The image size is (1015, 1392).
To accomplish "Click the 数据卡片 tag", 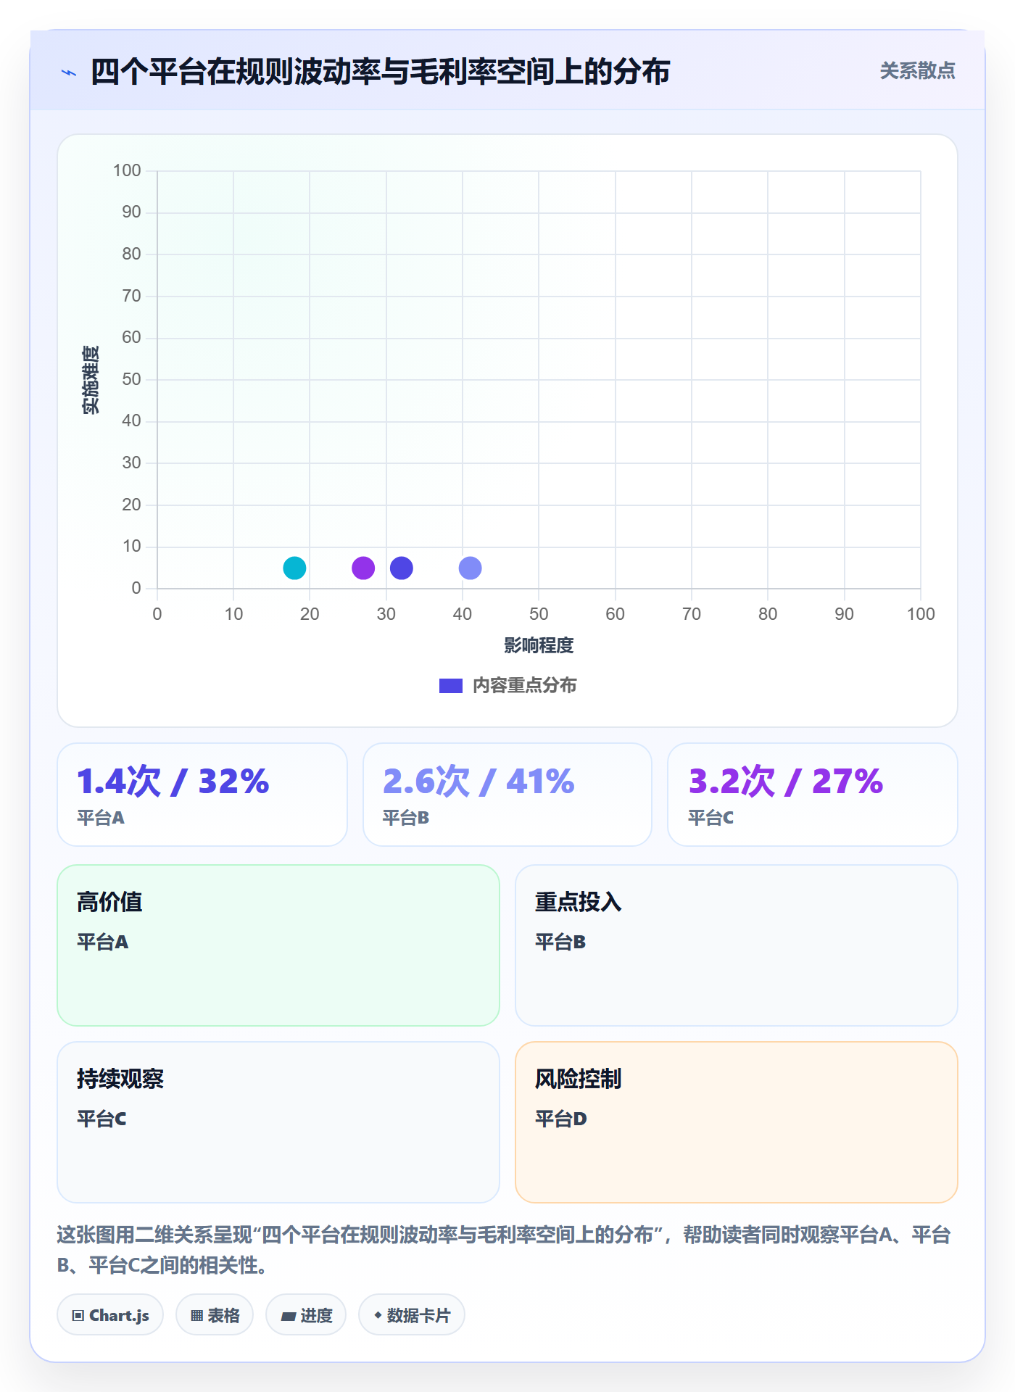I will [412, 1315].
